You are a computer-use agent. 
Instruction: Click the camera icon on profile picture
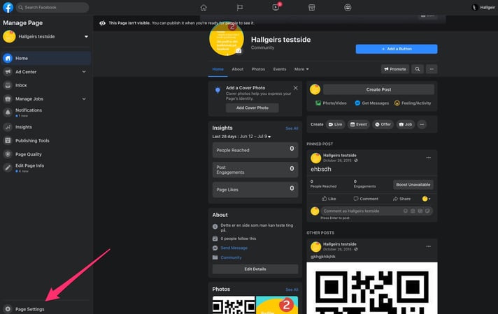(x=239, y=51)
